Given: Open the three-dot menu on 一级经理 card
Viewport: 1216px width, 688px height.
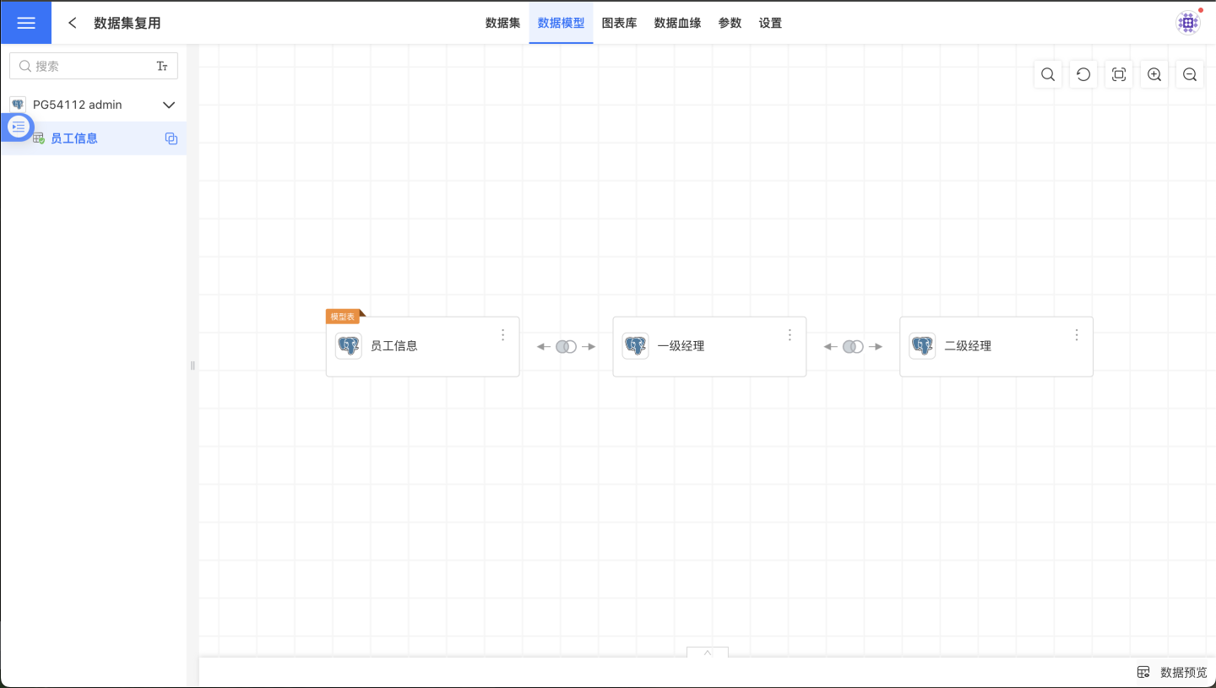Looking at the screenshot, I should [x=790, y=335].
